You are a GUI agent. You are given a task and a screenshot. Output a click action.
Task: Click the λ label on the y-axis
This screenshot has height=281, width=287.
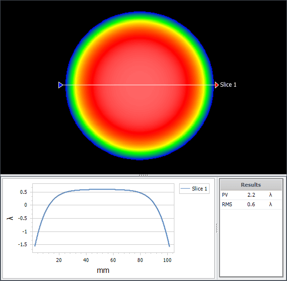[10, 218]
